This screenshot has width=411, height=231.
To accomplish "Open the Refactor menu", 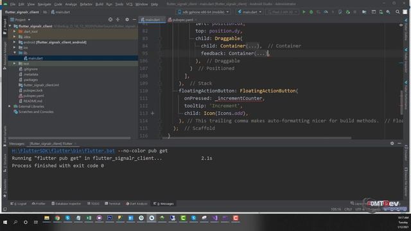I will (x=86, y=4).
